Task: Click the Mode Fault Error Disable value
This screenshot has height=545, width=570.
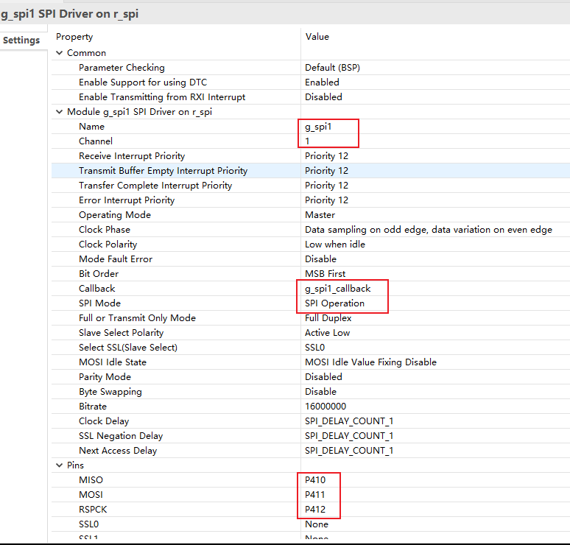Action: pos(320,259)
